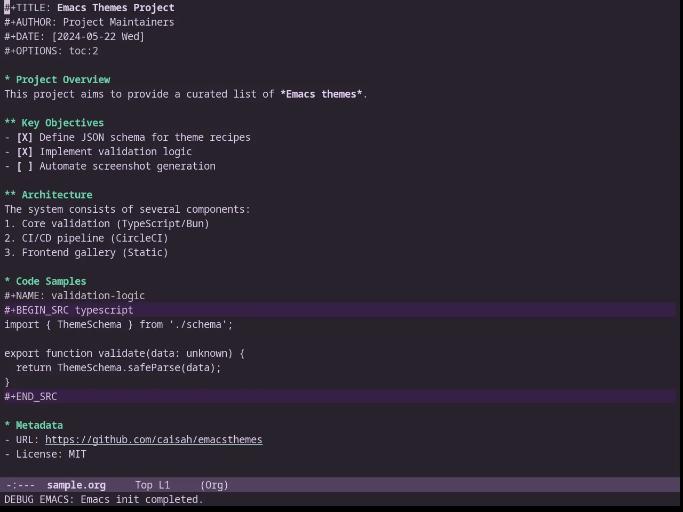Click the date '[2024-05-22 Wed]' timestamp
The height and width of the screenshot is (512, 683).
point(98,36)
